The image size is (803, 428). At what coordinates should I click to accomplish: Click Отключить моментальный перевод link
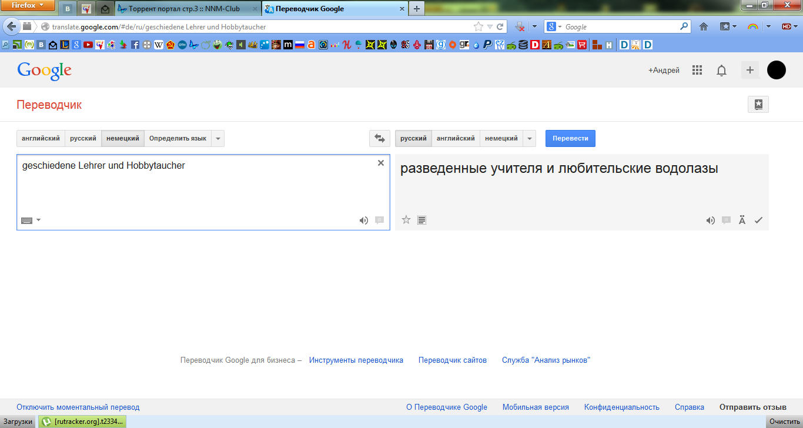point(78,407)
